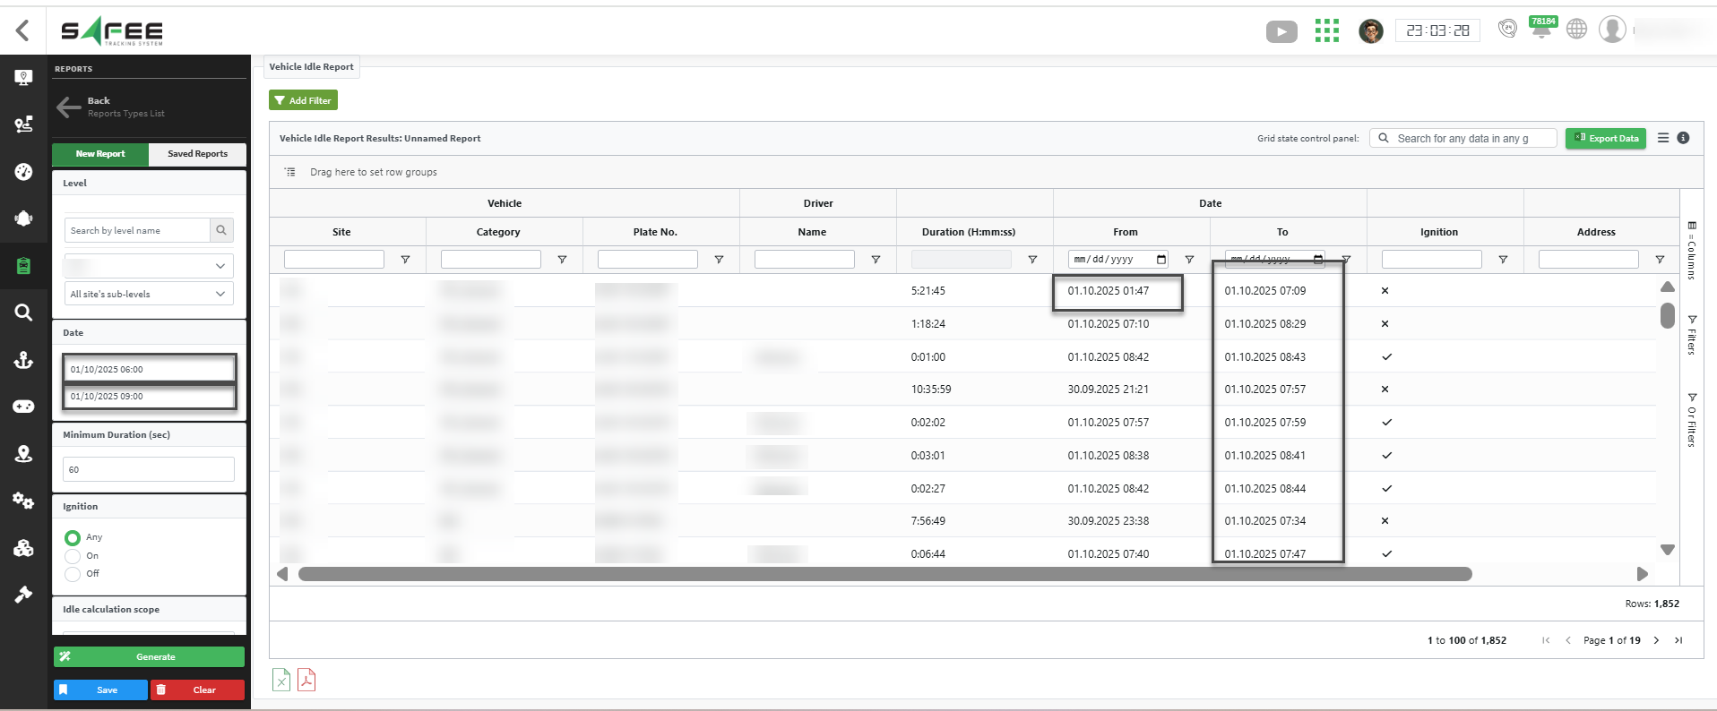Open the Plate No. column filter menu

(719, 260)
